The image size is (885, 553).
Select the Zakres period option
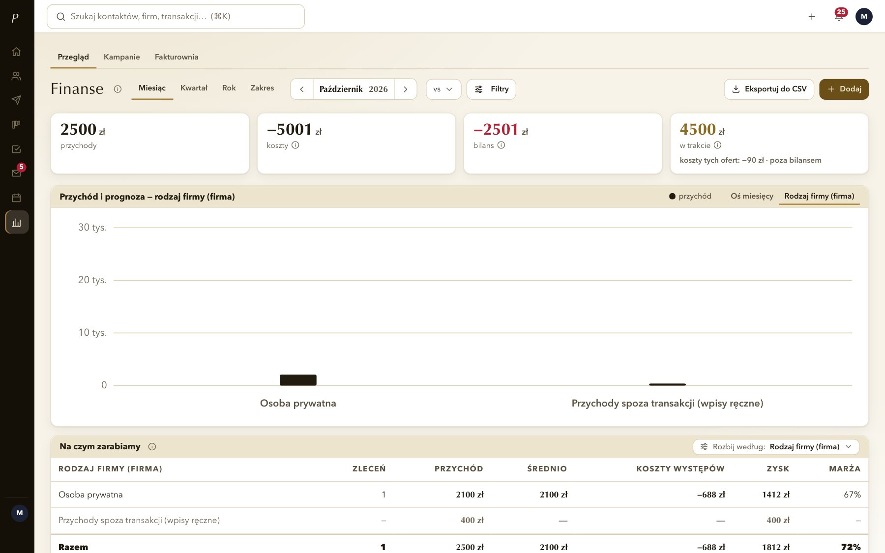point(262,88)
